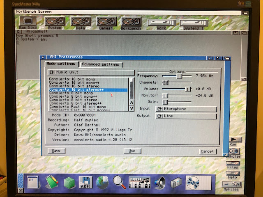Select Concierto:16 bit stereo++ mode
This screenshot has height=197, width=263.
coord(88,89)
